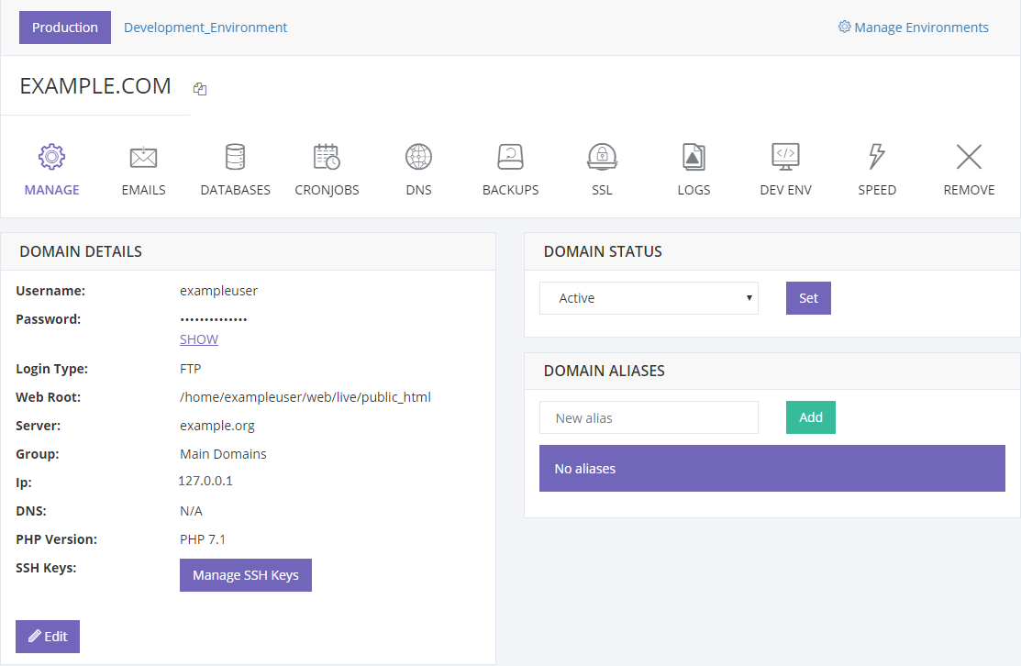
Task: Switch to Development_Environment tab
Action: pyautogui.click(x=205, y=28)
